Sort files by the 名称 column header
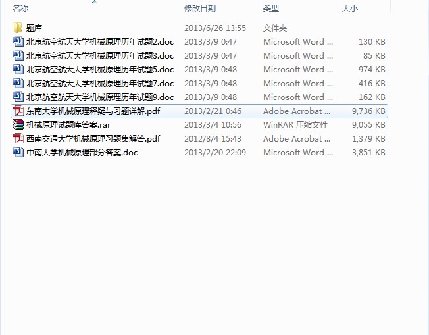This screenshot has width=429, height=335. point(21,9)
